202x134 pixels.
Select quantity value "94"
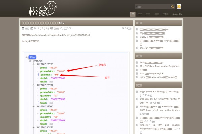pos(57,75)
